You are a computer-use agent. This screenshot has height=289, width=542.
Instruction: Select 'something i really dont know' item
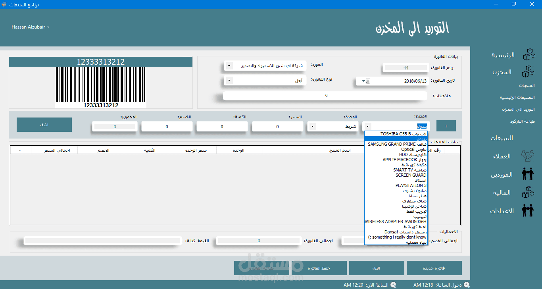(396, 237)
